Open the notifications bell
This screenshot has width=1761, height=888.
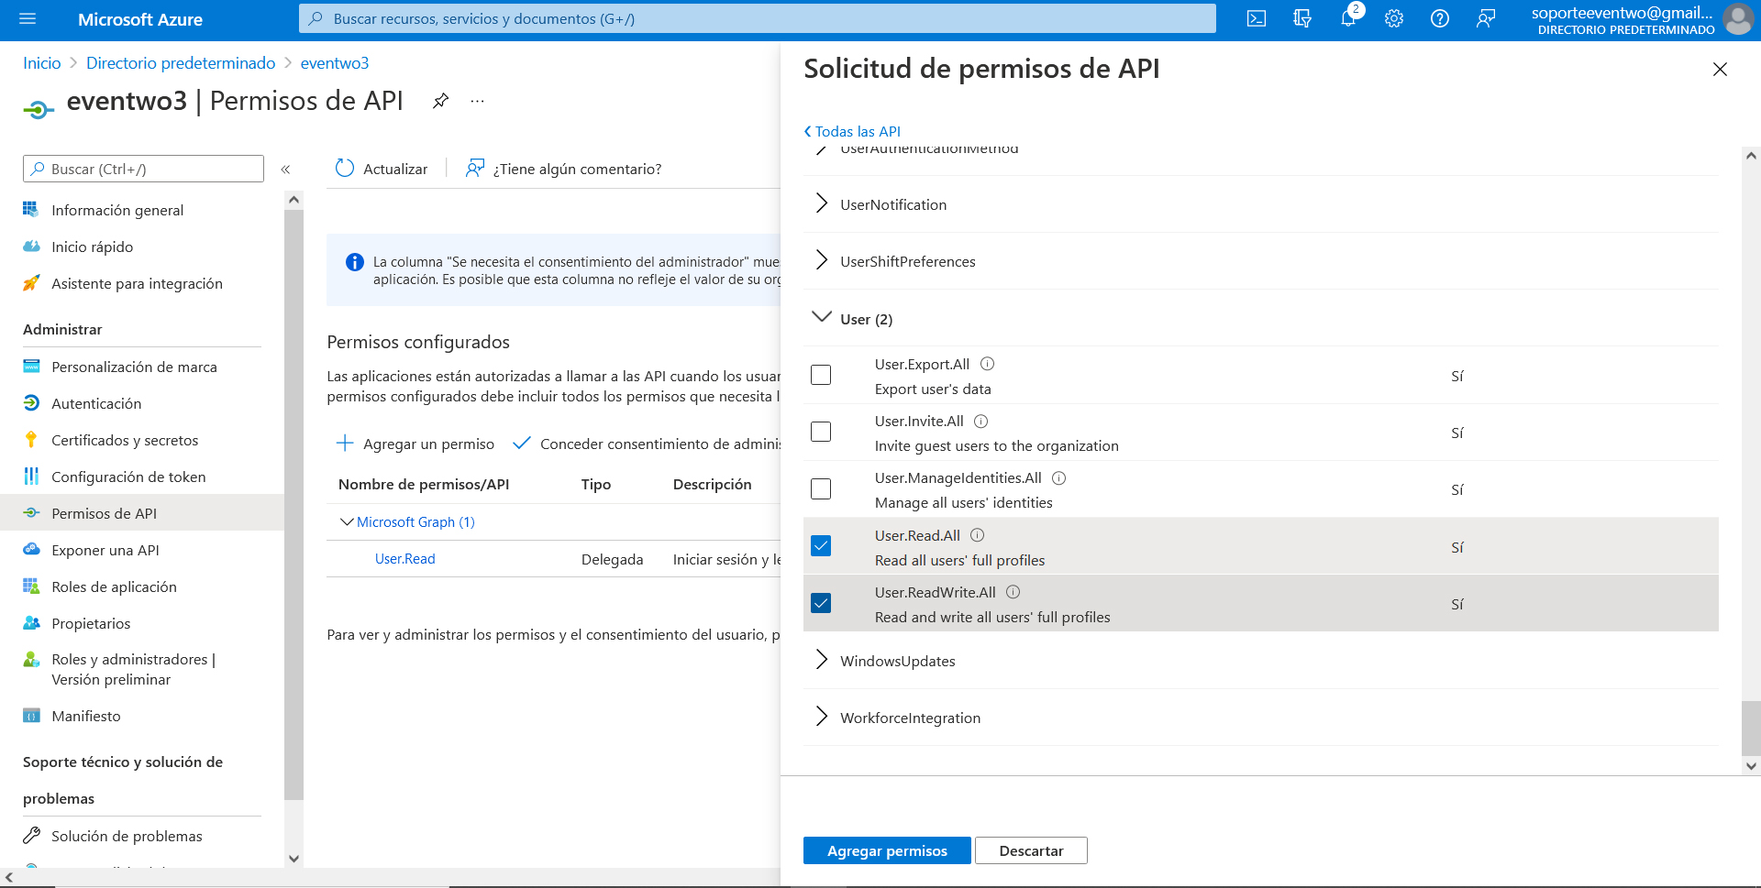(x=1348, y=19)
